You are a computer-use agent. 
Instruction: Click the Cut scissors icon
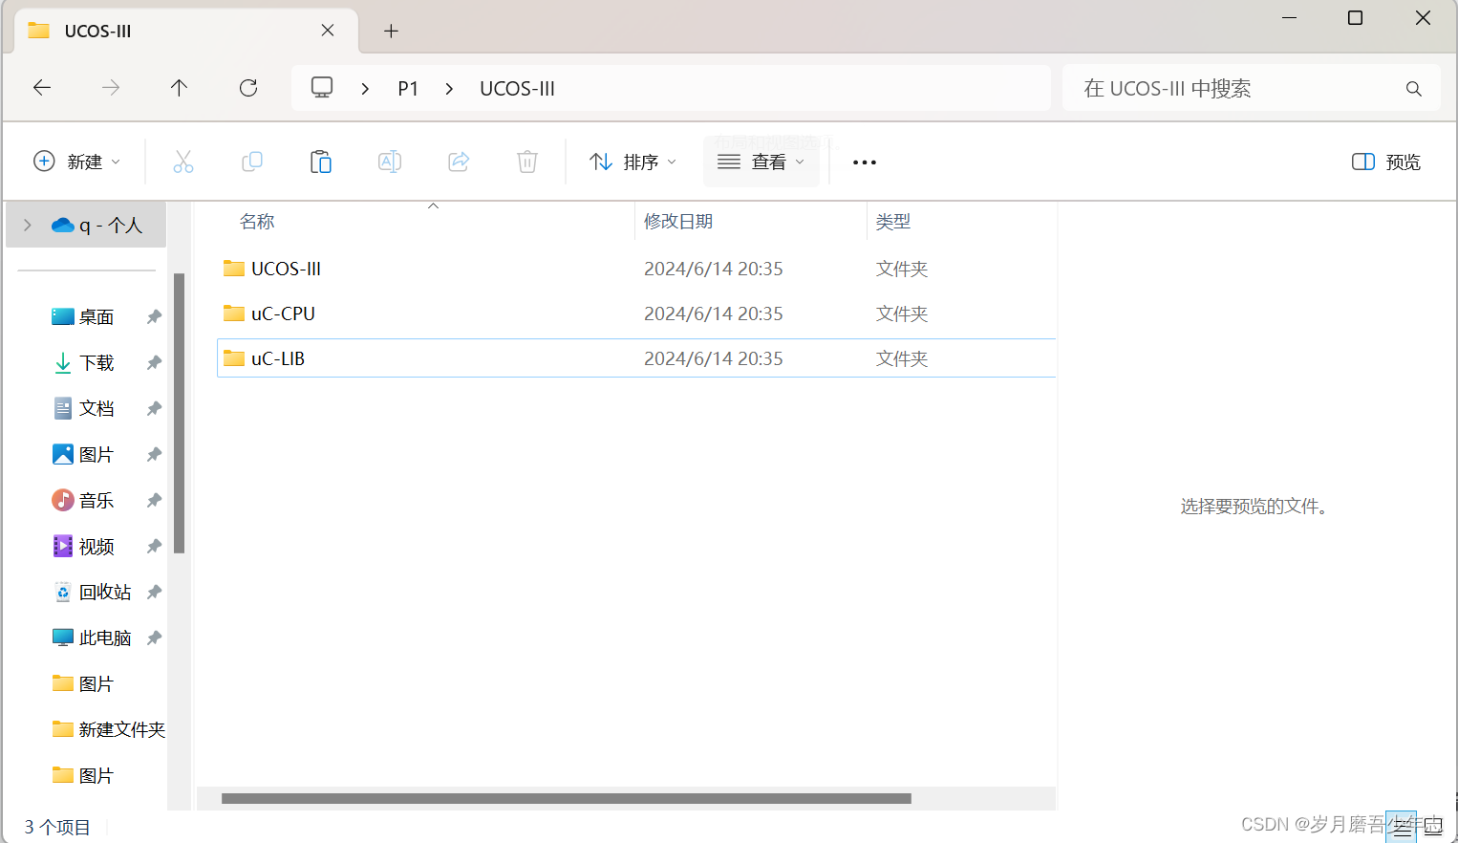(183, 162)
